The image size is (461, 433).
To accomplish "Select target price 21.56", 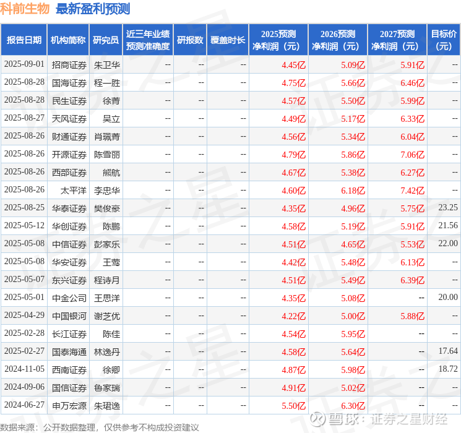I will pyautogui.click(x=448, y=225).
